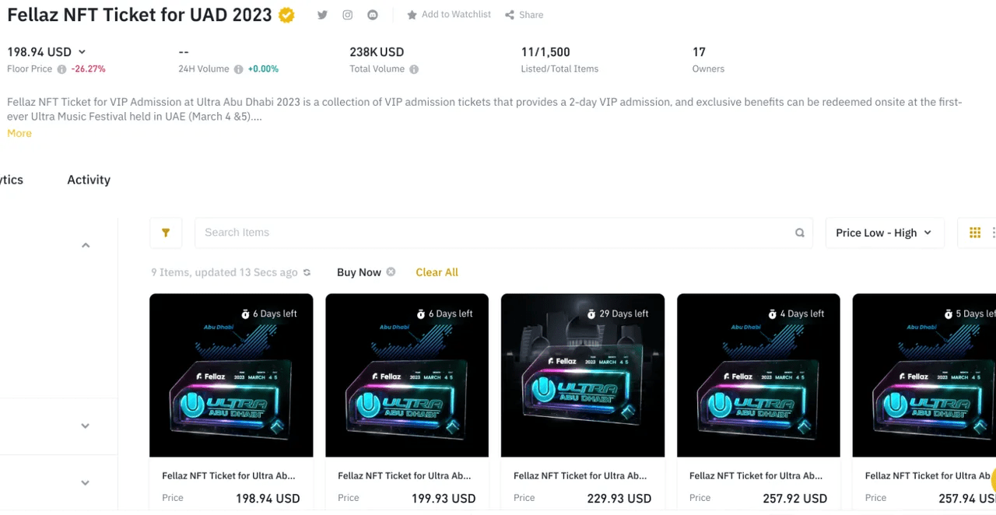Viewport: 996px width, 515px height.
Task: Click the Total Volume info icon
Action: [x=414, y=69]
